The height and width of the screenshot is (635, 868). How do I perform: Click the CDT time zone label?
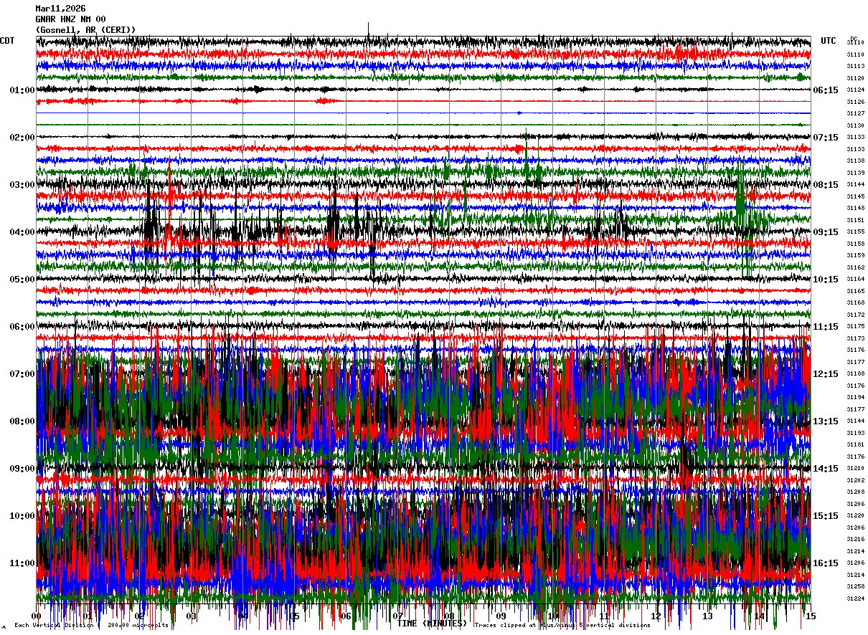point(7,41)
